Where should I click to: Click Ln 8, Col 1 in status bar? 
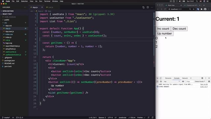(x=93, y=118)
